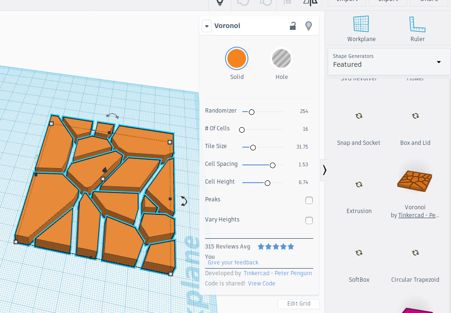Click the Cell Spacing slider handle

[x=272, y=165]
